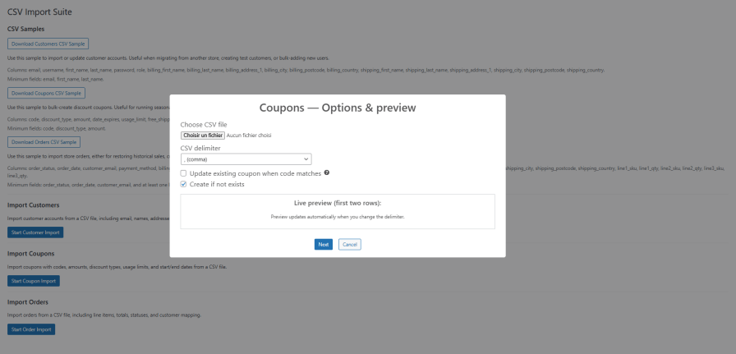Click the Coupons — Options & preview title
This screenshot has width=736, height=354.
click(338, 108)
